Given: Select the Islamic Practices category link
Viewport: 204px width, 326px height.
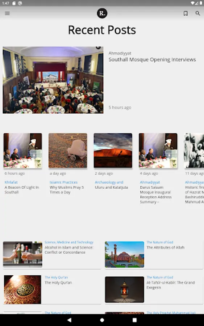Looking at the screenshot, I should coord(63,182).
